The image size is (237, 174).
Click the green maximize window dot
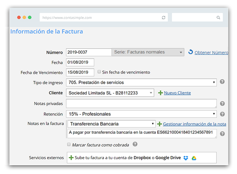pyautogui.click(x=30, y=17)
